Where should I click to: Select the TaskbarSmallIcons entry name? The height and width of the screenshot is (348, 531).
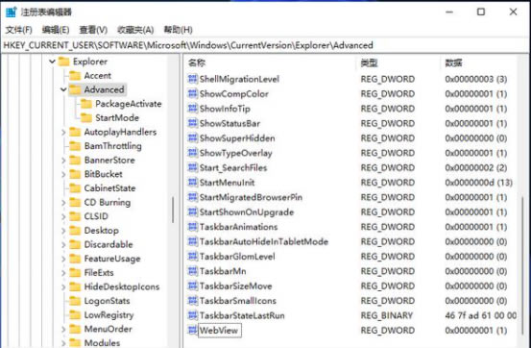(x=238, y=301)
